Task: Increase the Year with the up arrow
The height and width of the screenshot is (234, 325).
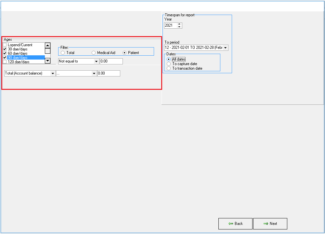Action: click(179, 24)
